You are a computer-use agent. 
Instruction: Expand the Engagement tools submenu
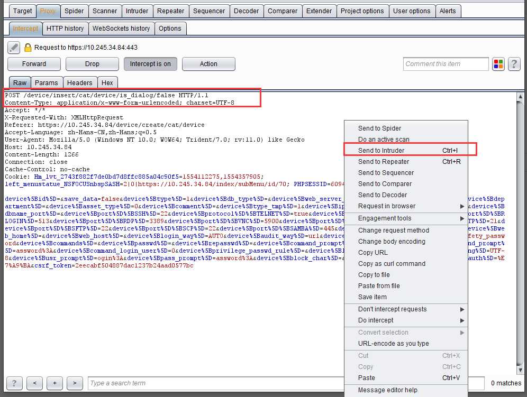pos(406,218)
